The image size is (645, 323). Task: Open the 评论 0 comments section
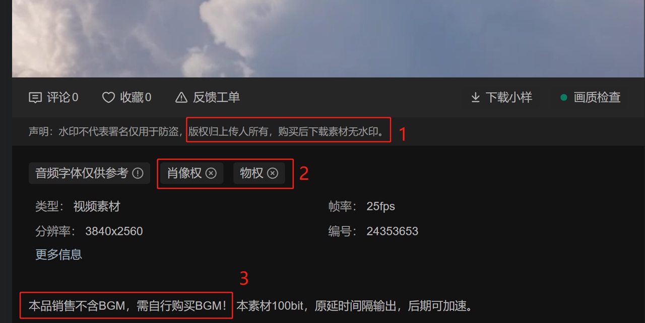coord(53,98)
